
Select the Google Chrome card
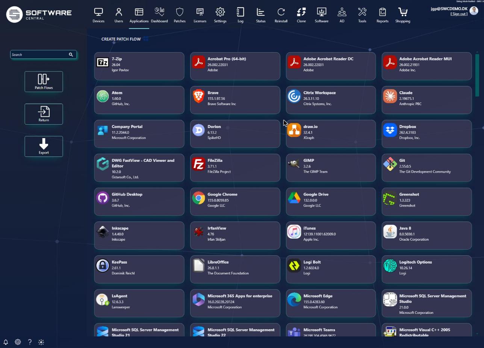(x=235, y=202)
